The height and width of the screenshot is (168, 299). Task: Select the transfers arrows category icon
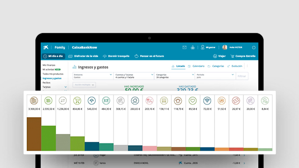[x=63, y=101]
